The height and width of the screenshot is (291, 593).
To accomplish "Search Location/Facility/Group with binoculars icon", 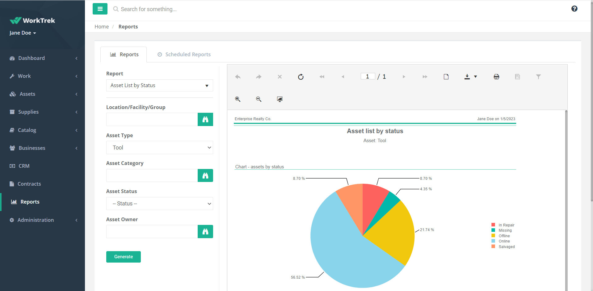I will click(x=205, y=120).
